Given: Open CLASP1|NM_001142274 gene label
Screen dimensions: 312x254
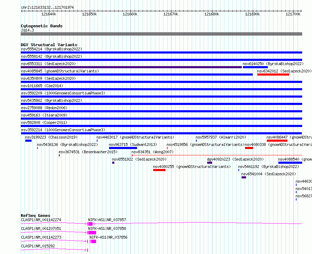Looking at the screenshot, I should click(x=41, y=220).
